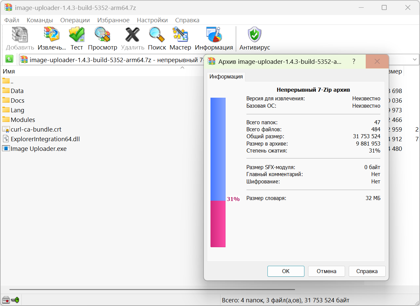Click the Размер в архиве value 9 881 953
Image resolution: width=420 pixels, height=306 pixels.
[x=368, y=144]
